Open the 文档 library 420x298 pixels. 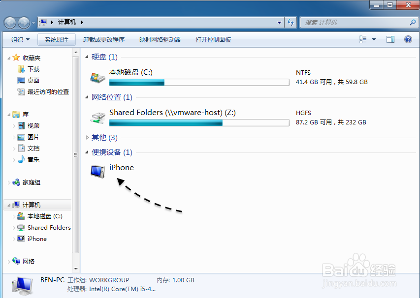[33, 149]
